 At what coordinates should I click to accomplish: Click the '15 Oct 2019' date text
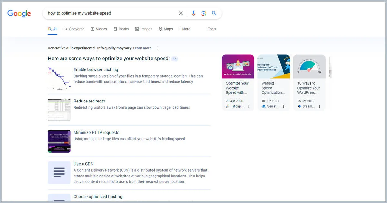(x=306, y=101)
